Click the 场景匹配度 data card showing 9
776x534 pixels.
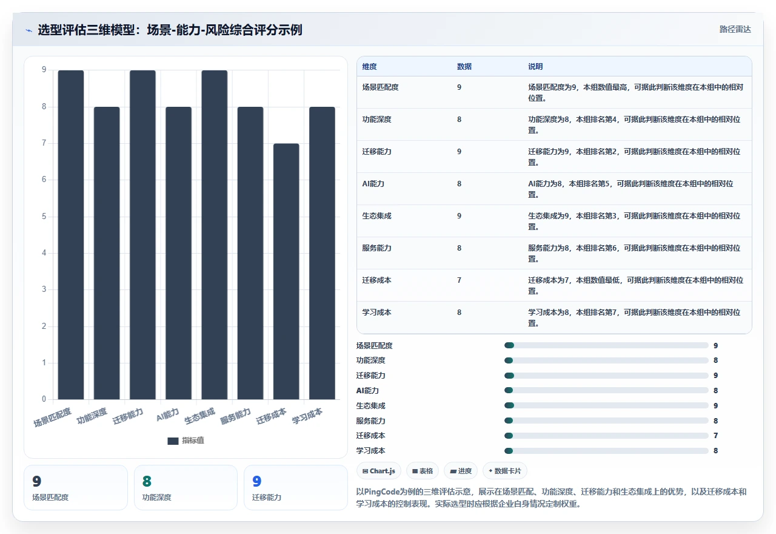click(76, 488)
